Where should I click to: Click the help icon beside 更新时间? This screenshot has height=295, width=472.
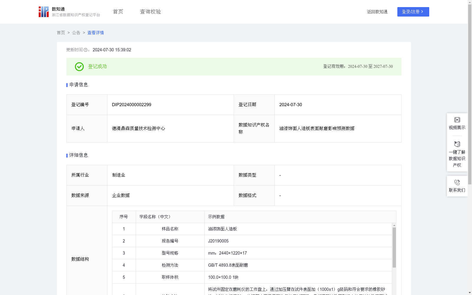(86, 50)
